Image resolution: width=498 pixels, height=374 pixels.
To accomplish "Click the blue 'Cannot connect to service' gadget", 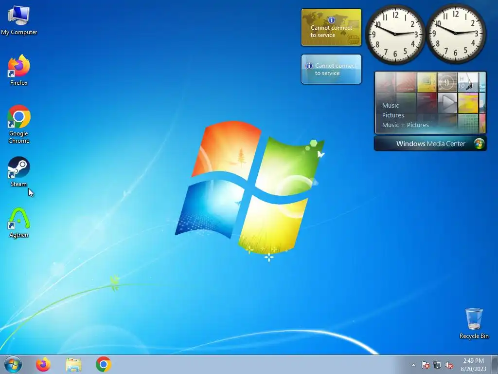I will tap(331, 69).
